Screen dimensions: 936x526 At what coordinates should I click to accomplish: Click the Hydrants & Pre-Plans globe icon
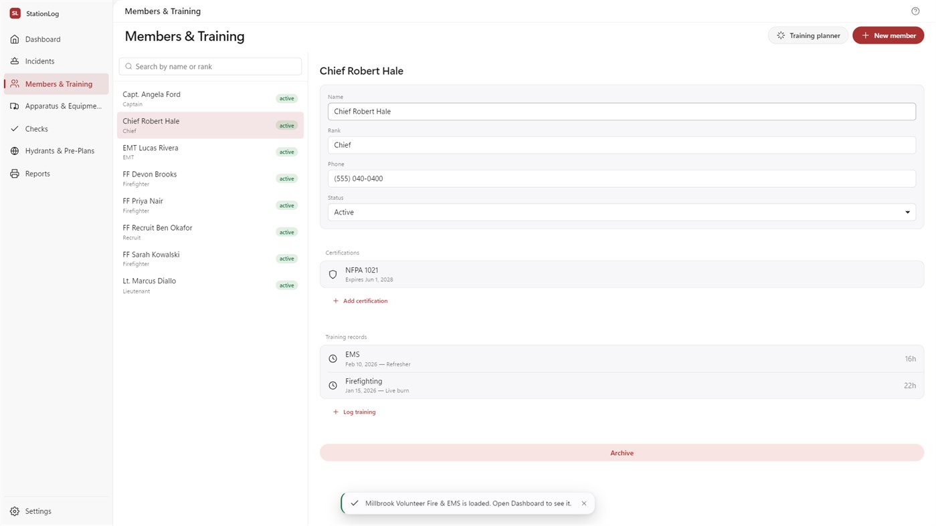point(15,151)
